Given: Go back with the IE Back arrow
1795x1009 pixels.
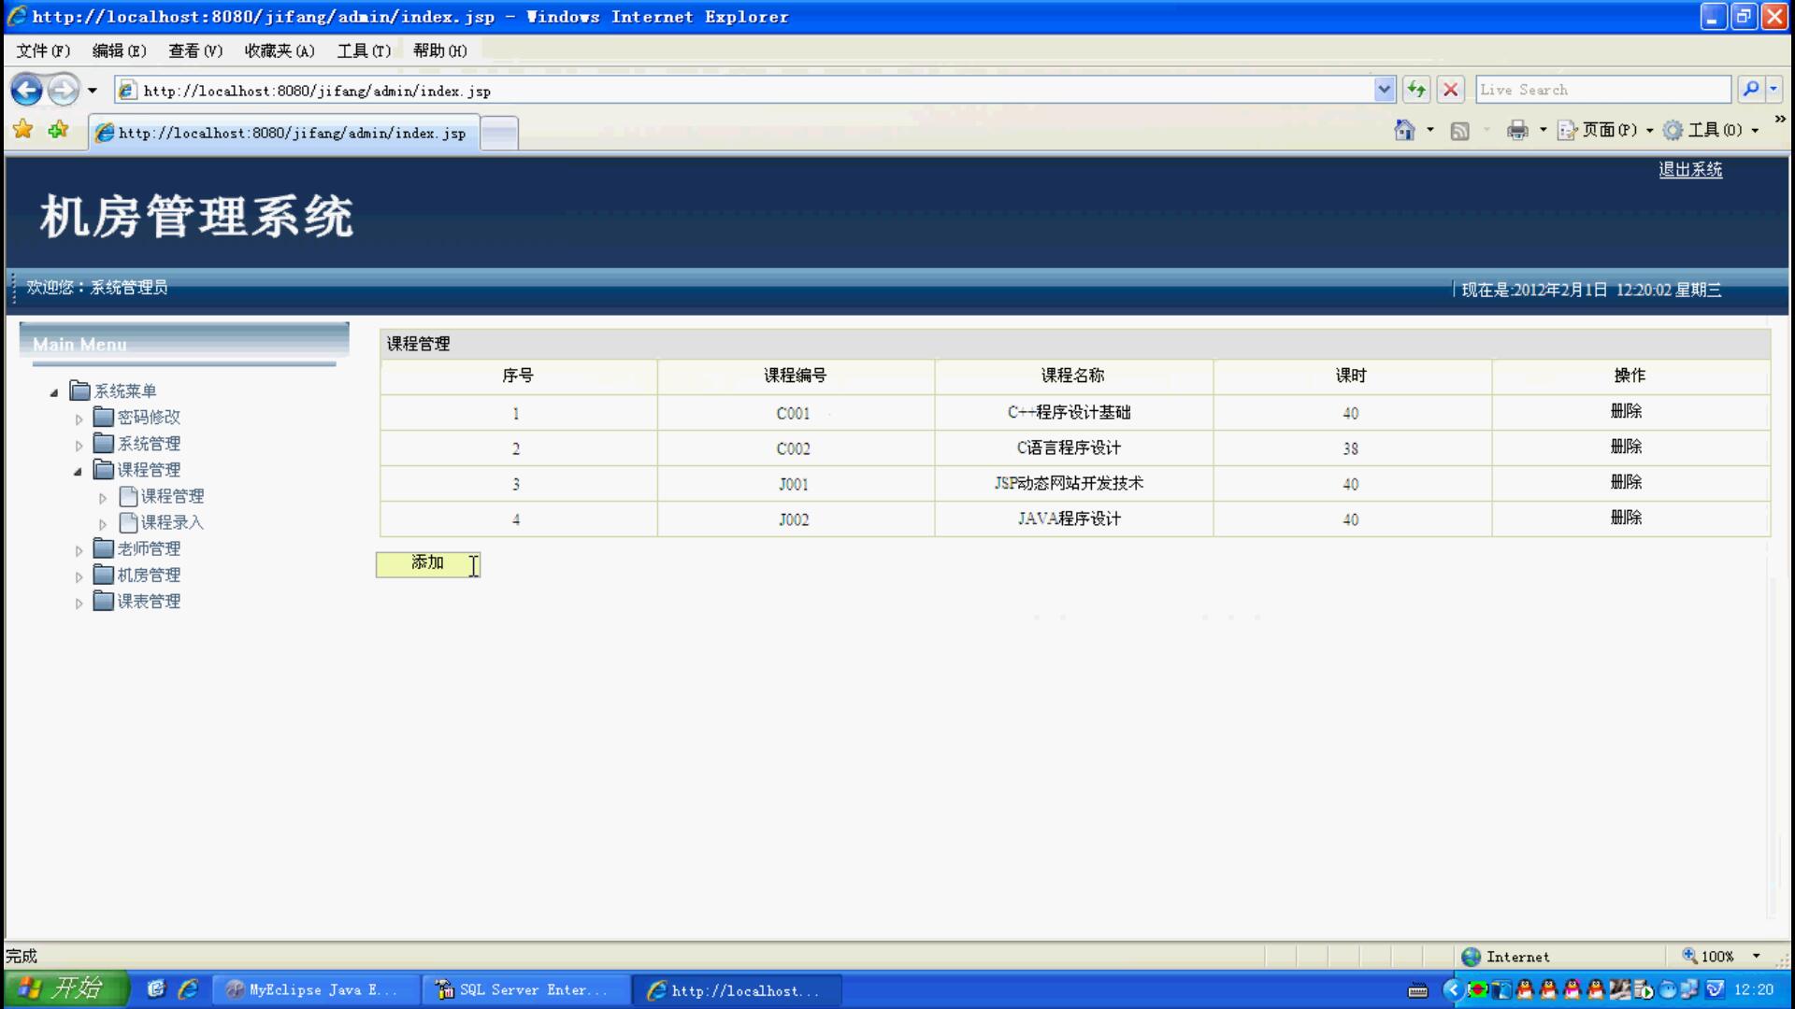Looking at the screenshot, I should [x=27, y=91].
